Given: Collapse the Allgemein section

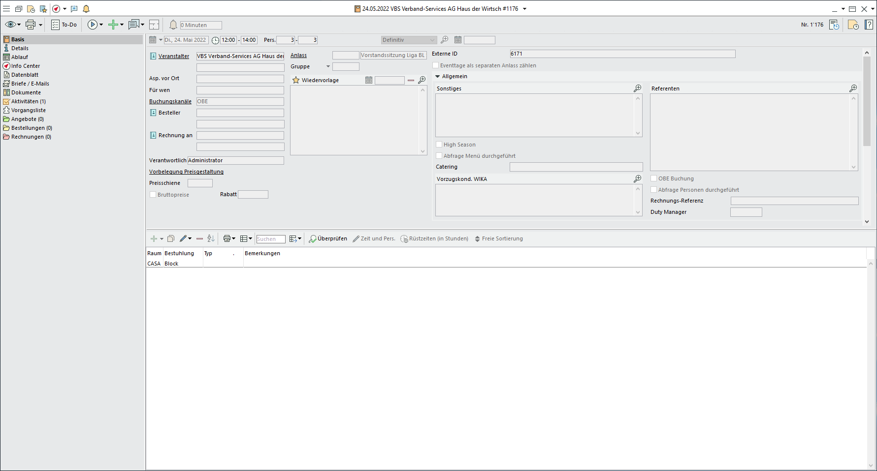Looking at the screenshot, I should click(437, 77).
